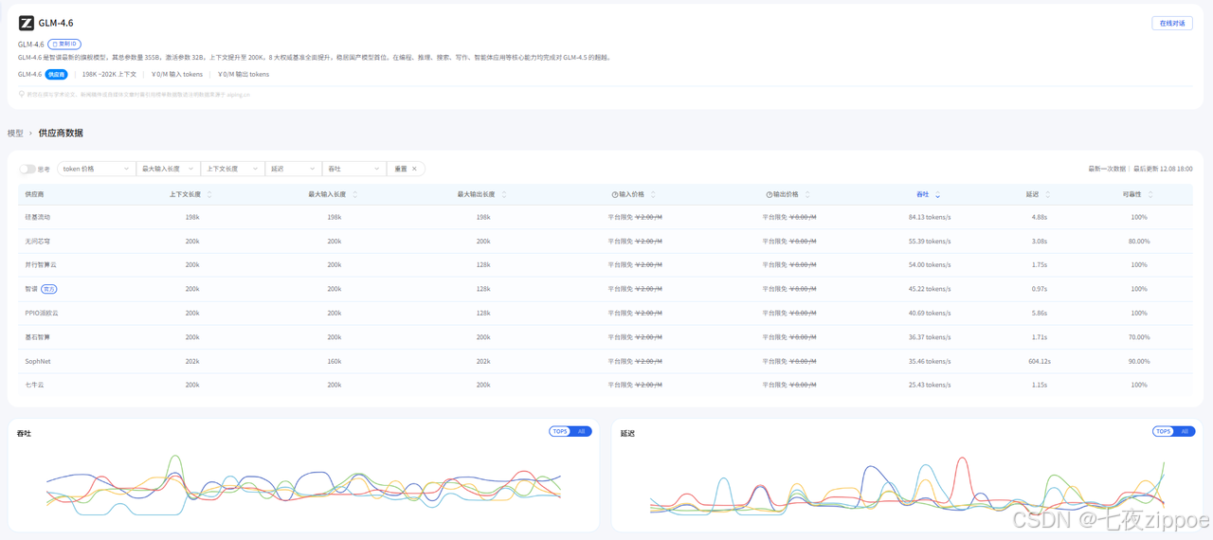Click the GLM-4.6 Z logo icon

click(27, 23)
